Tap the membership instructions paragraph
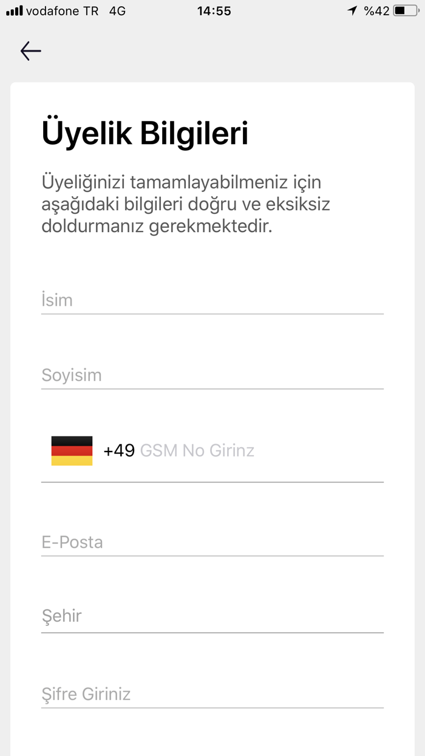Screen dimensions: 425x756 185,204
